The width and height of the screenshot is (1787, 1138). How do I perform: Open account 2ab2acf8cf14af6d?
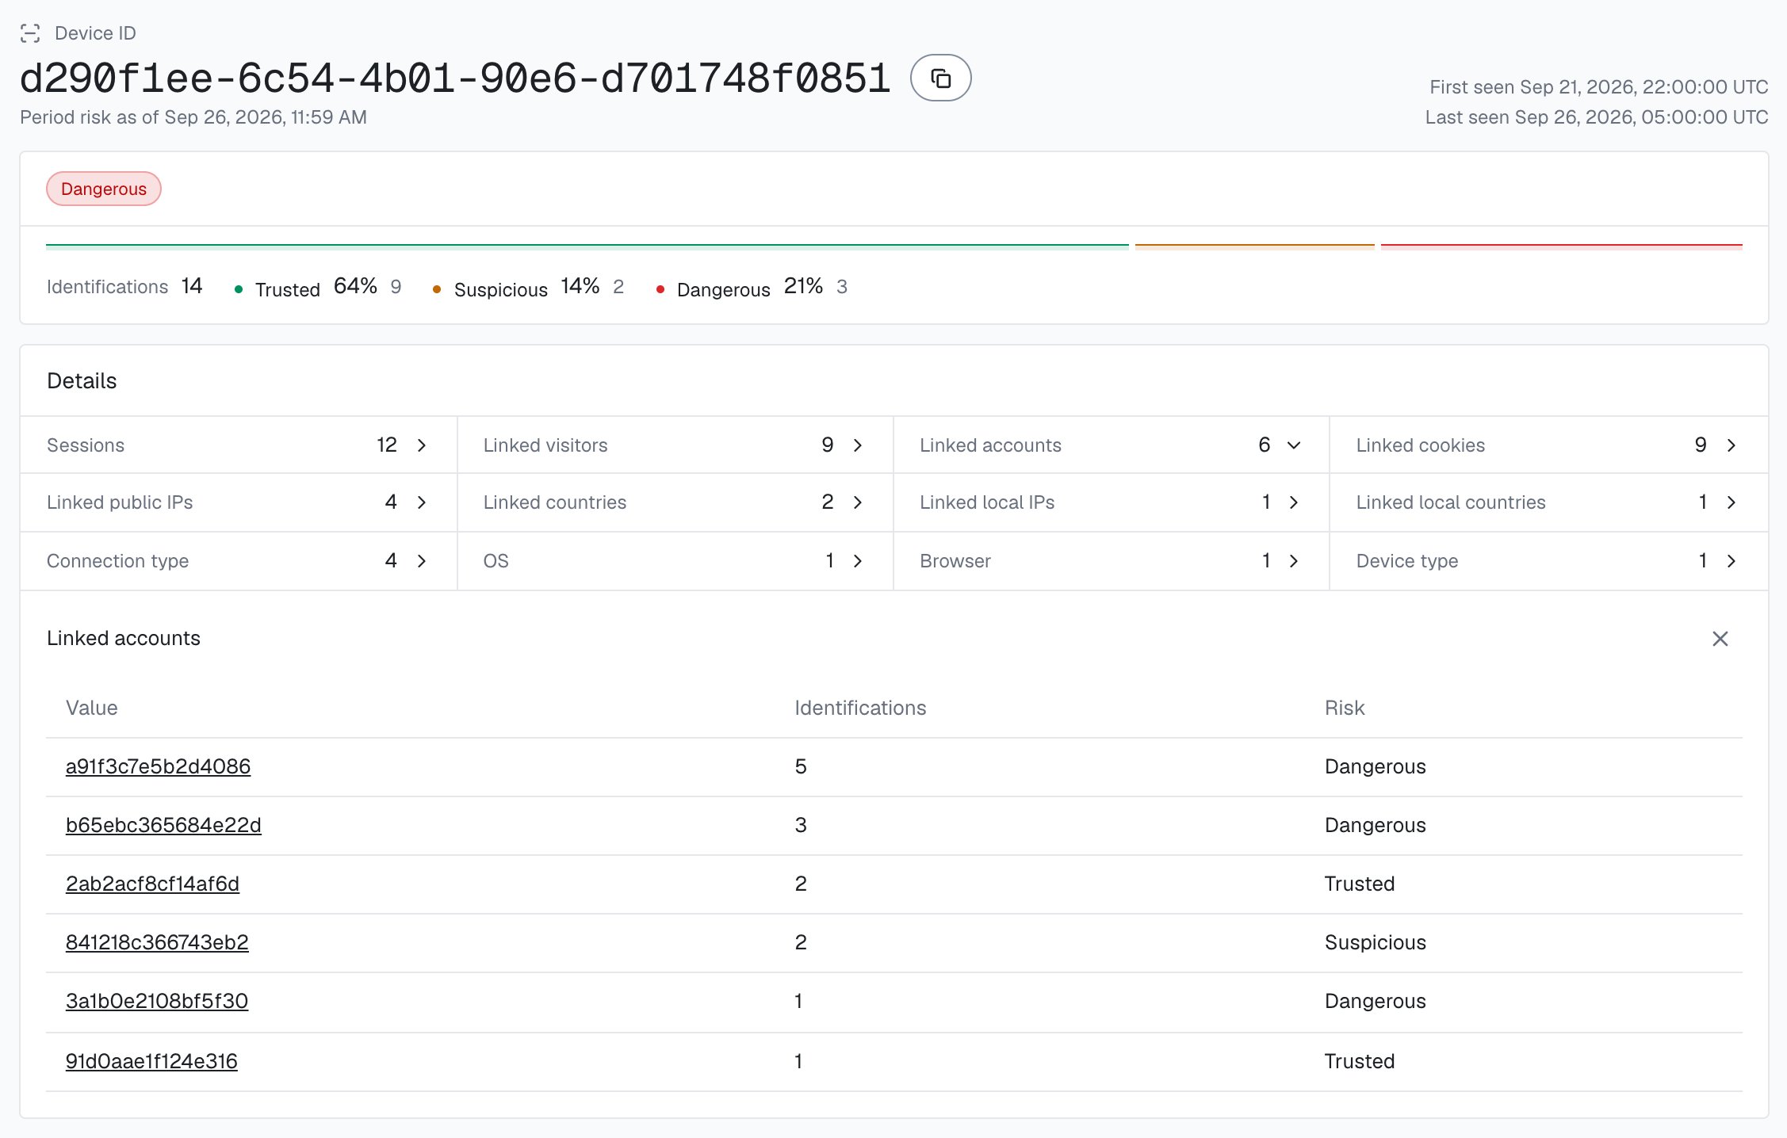click(152, 884)
